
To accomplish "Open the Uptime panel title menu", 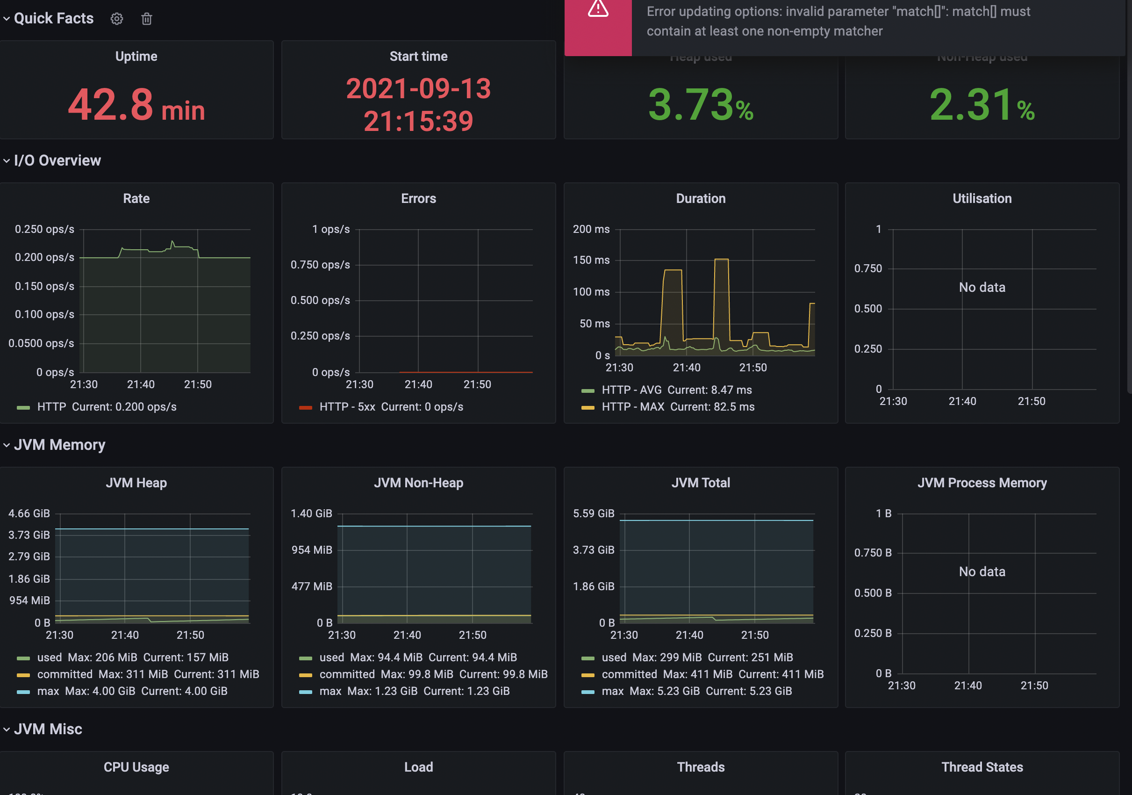I will 136,57.
